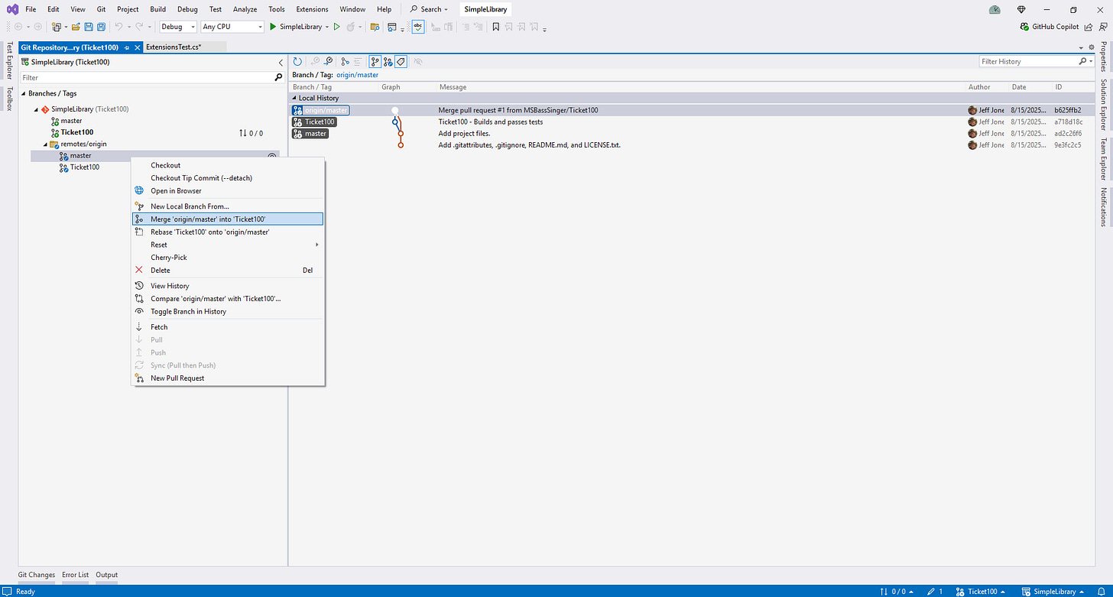Click the Refresh icon in history toolbar
Image resolution: width=1113 pixels, height=597 pixels.
[297, 61]
